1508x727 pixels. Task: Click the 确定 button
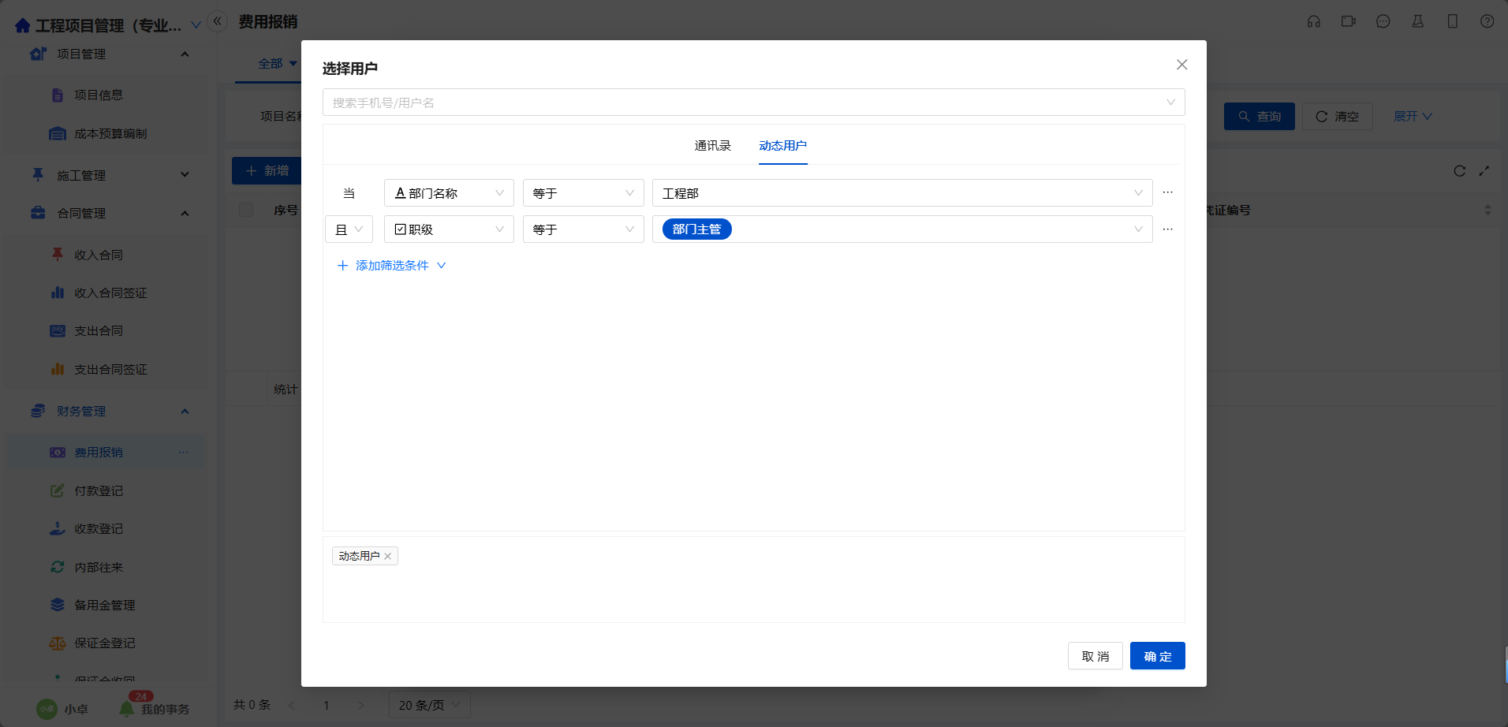click(1157, 656)
